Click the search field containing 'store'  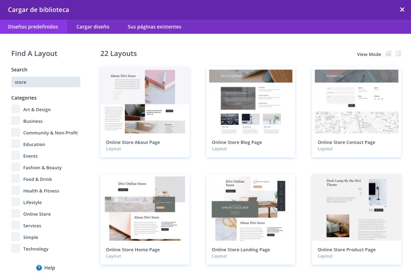click(46, 82)
